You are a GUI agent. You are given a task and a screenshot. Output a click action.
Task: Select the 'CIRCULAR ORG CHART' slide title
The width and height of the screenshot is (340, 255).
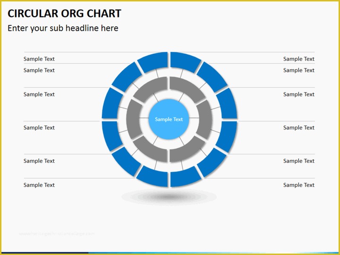(64, 13)
